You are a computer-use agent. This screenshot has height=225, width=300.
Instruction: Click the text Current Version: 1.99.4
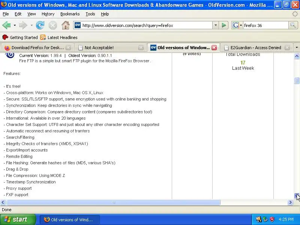tap(40, 55)
